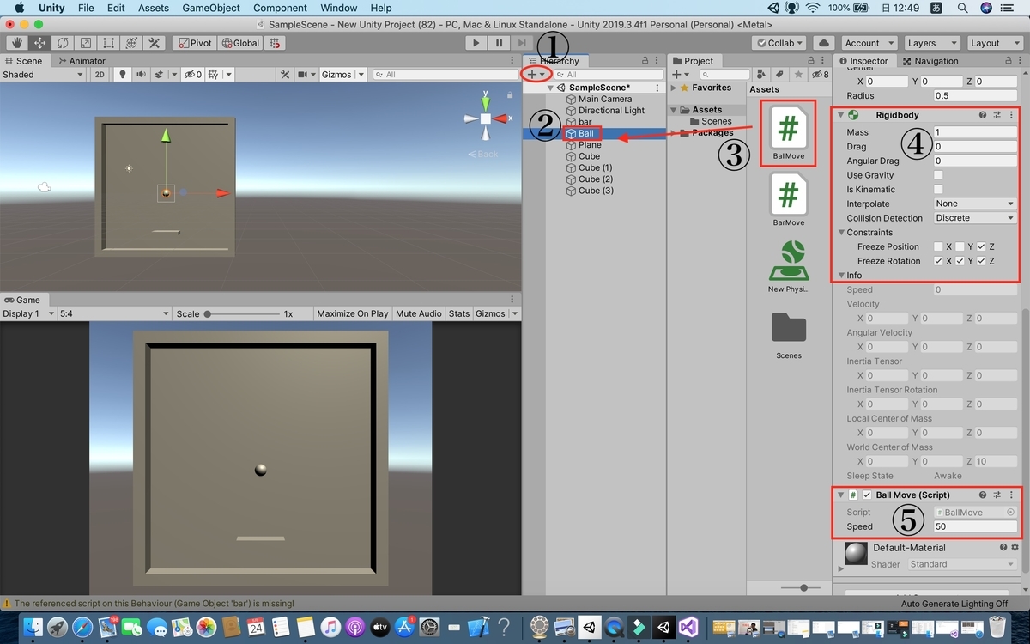The image size is (1030, 644).
Task: Toggle the scene grid icon
Action: (215, 75)
